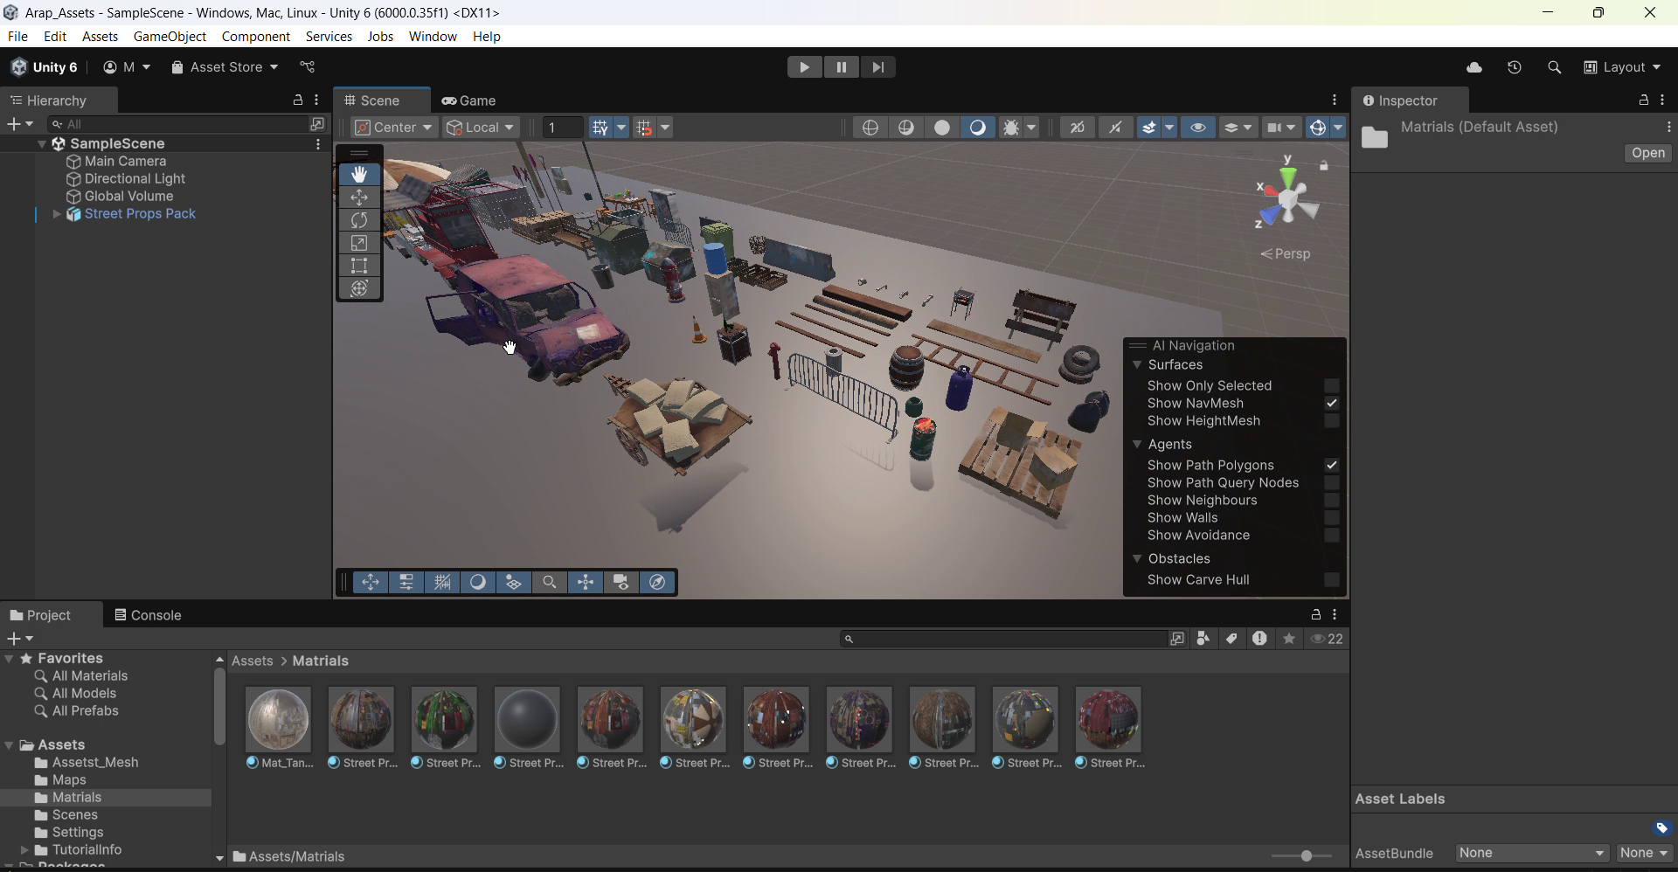Toggle favorites star in Project search
Viewport: 1678px width, 872px height.
1288,639
